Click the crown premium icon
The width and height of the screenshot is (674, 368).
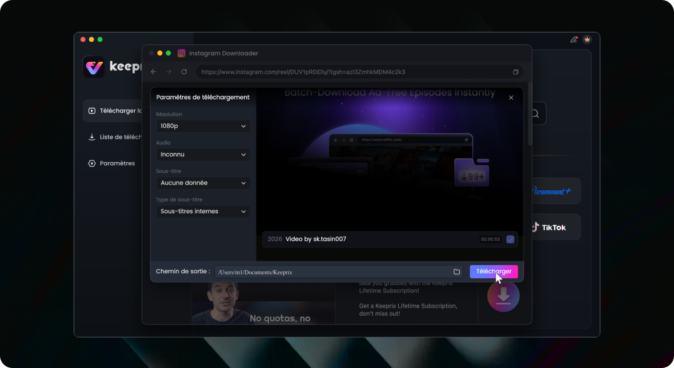pos(587,39)
